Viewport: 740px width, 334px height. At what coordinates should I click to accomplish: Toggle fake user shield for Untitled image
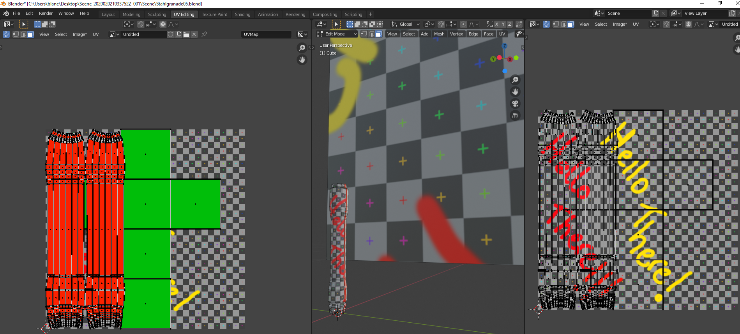pos(171,34)
